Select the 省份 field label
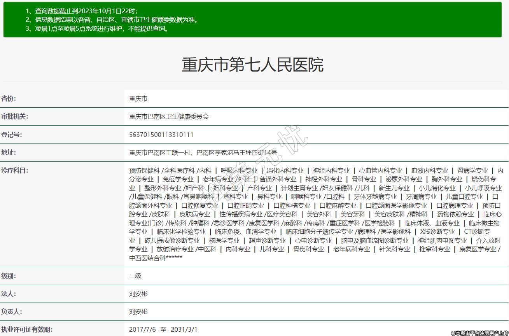The image size is (509, 336). click(x=9, y=98)
